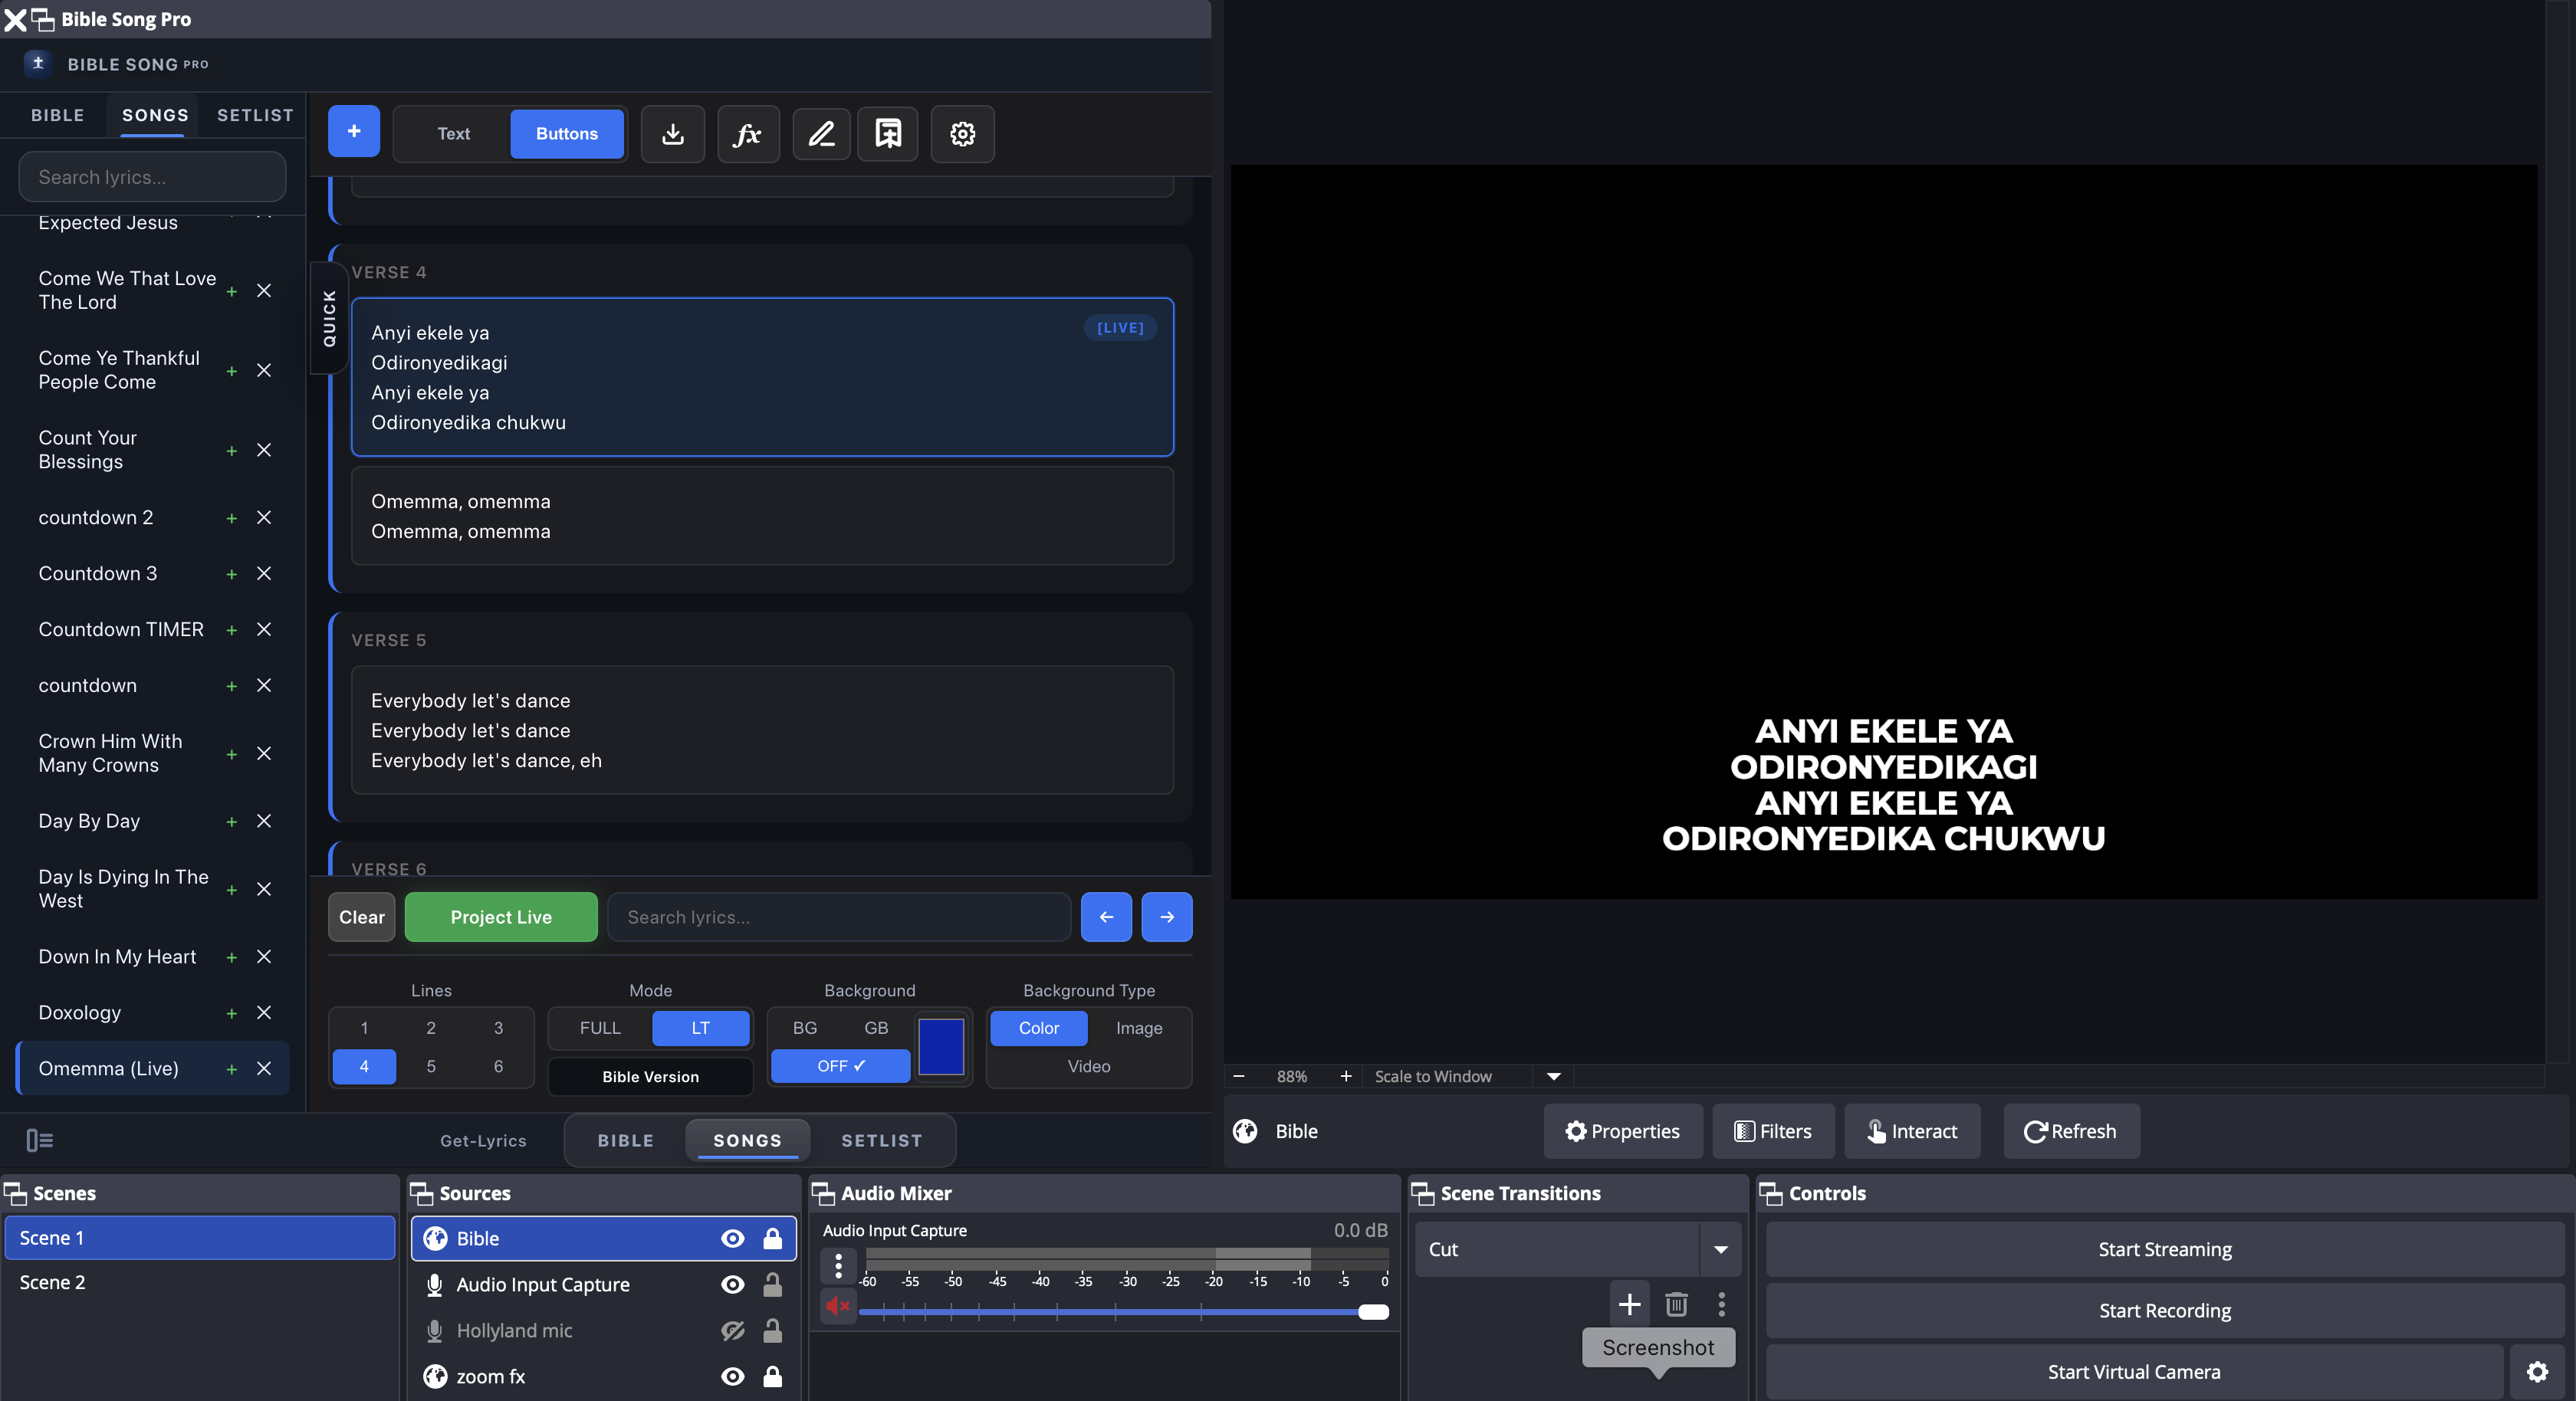
Task: Toggle the background OFF button
Action: click(x=840, y=1066)
